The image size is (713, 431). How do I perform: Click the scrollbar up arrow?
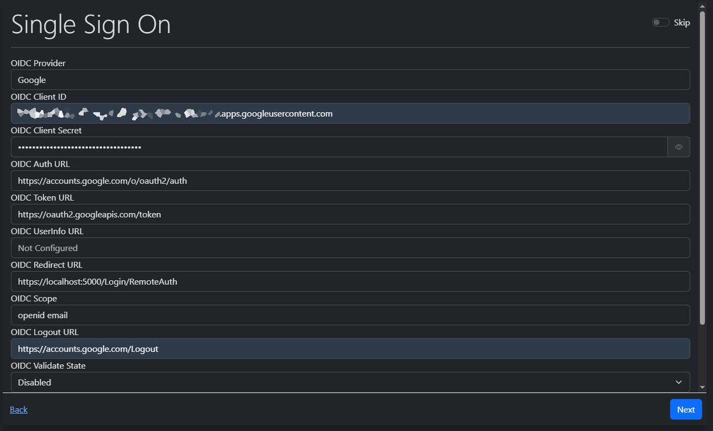pyautogui.click(x=702, y=6)
